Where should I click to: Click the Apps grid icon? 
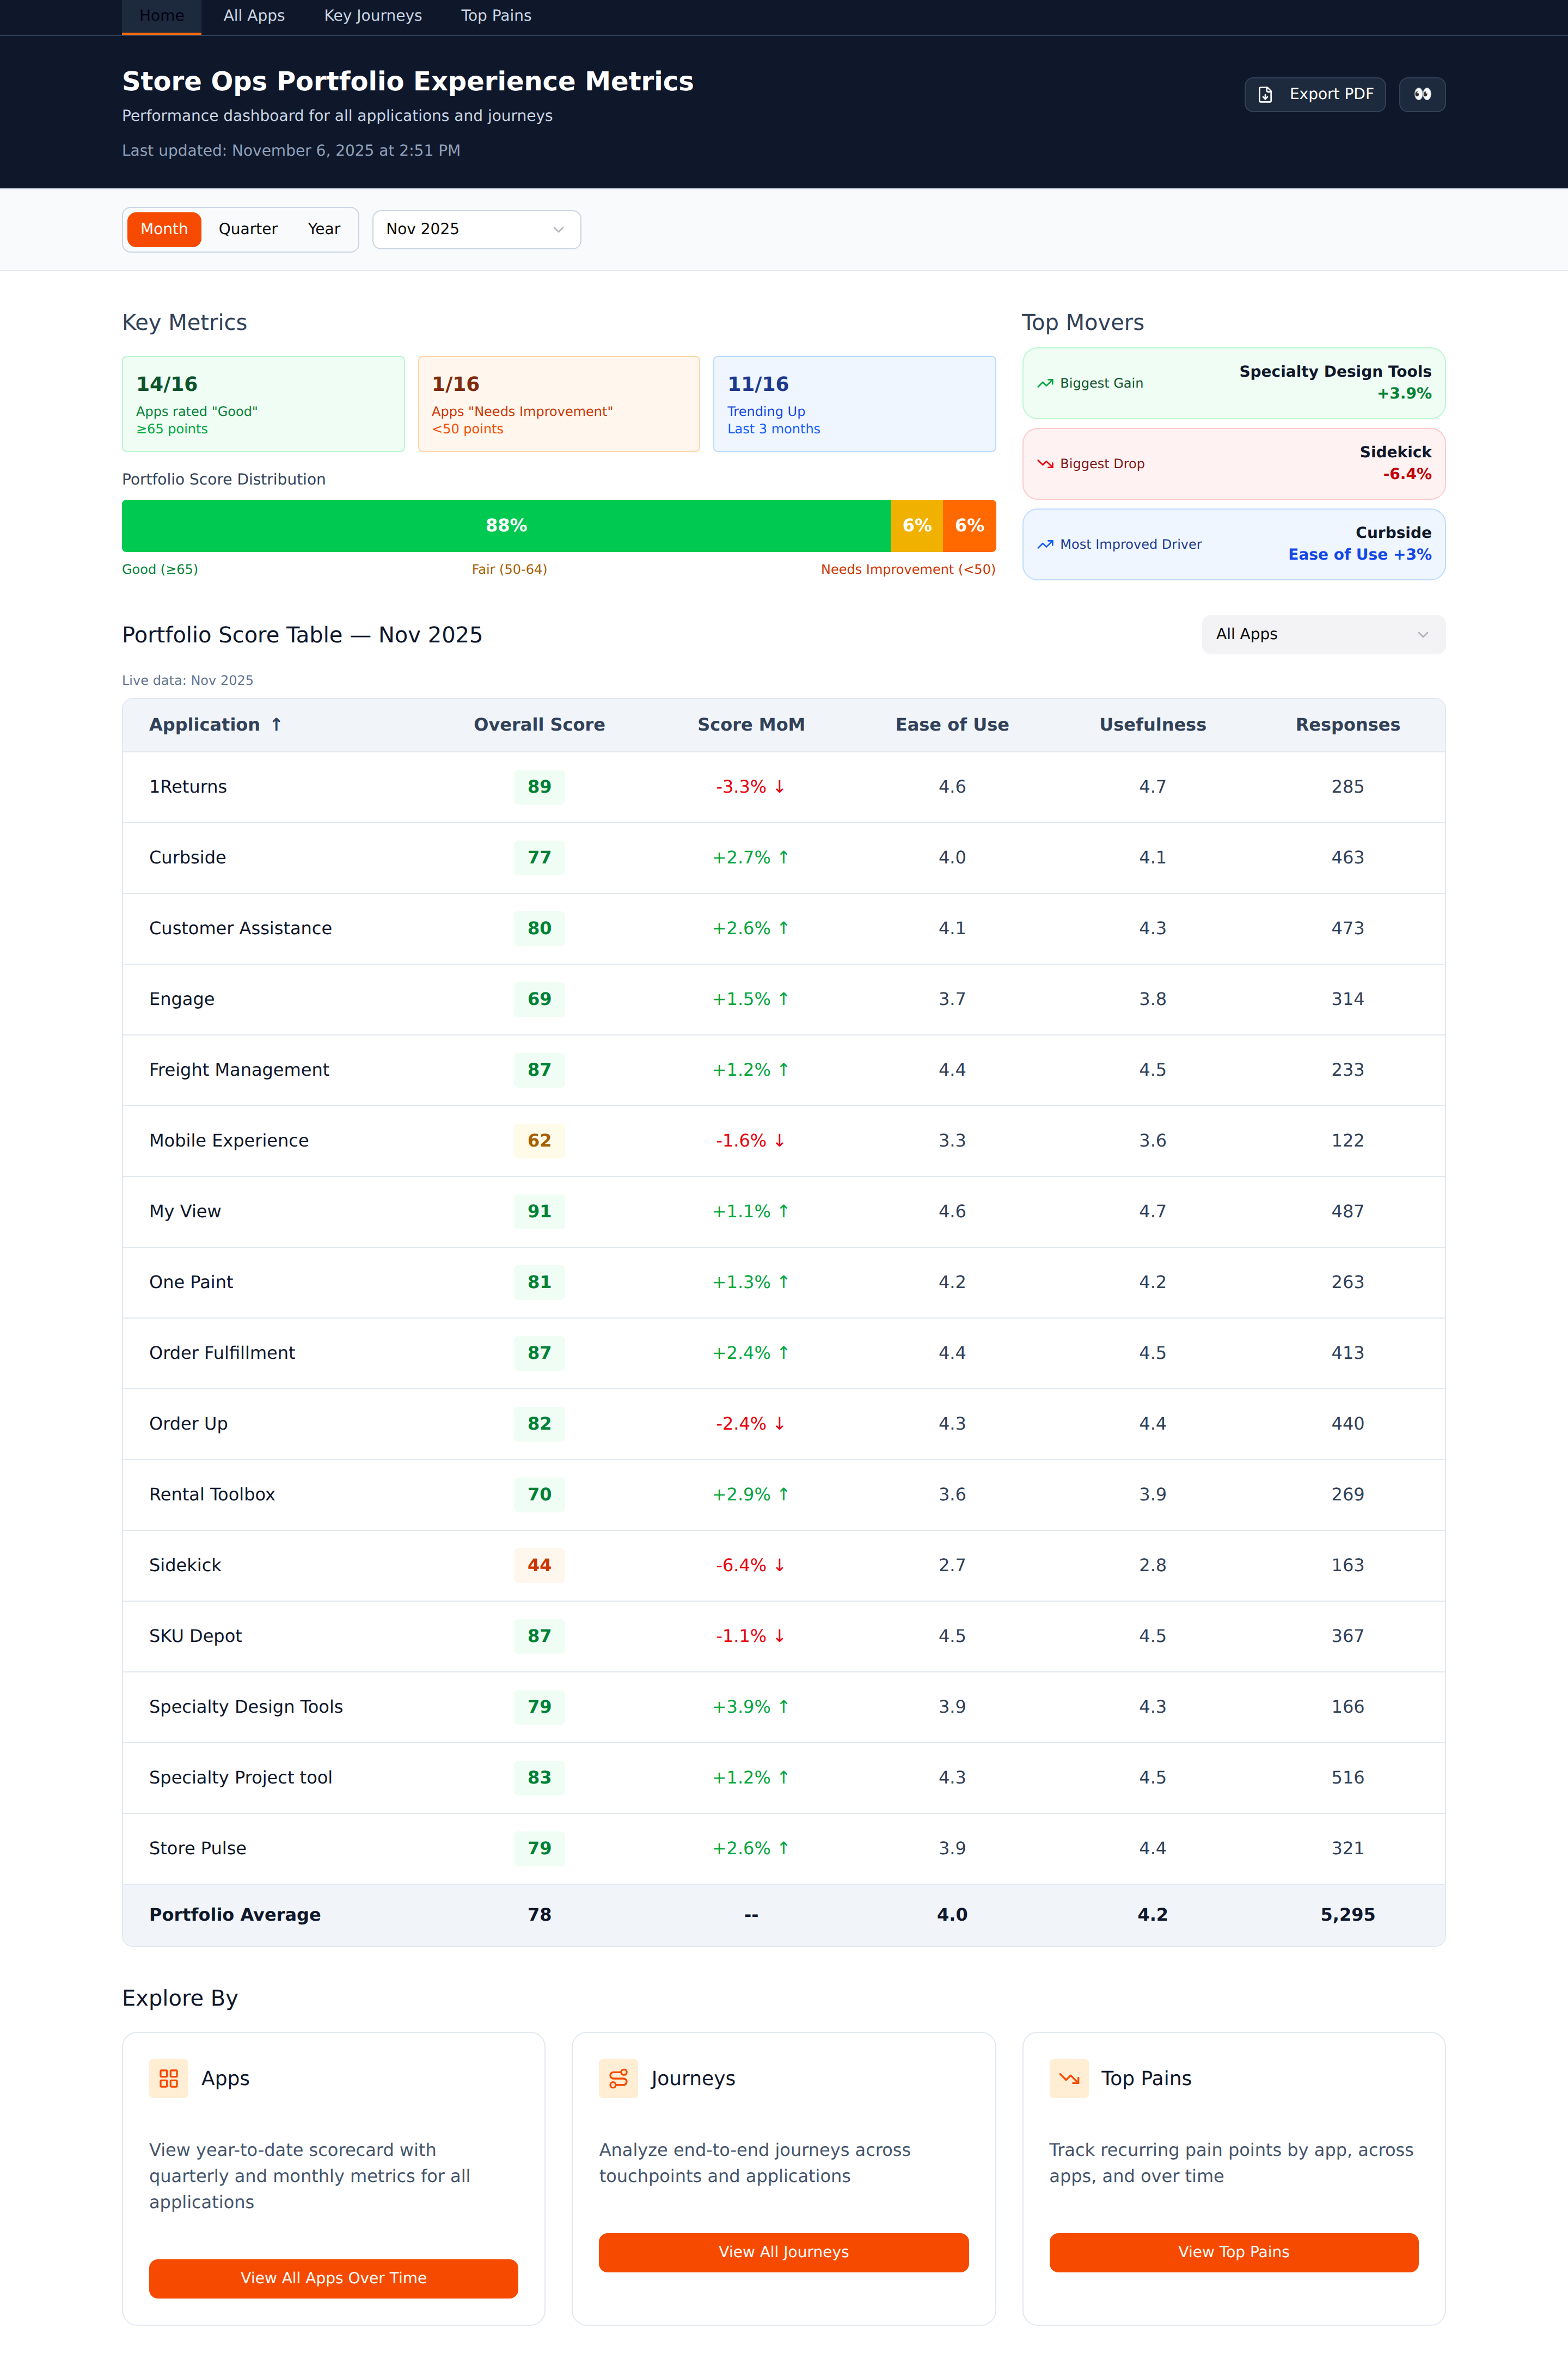click(x=168, y=2078)
